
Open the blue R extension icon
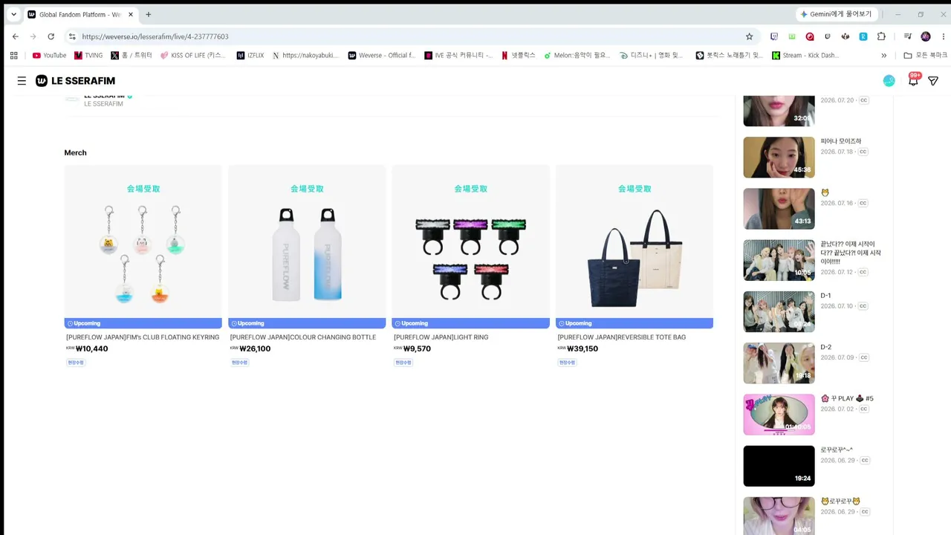click(x=863, y=36)
